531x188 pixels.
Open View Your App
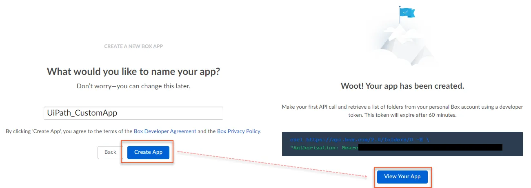402,177
